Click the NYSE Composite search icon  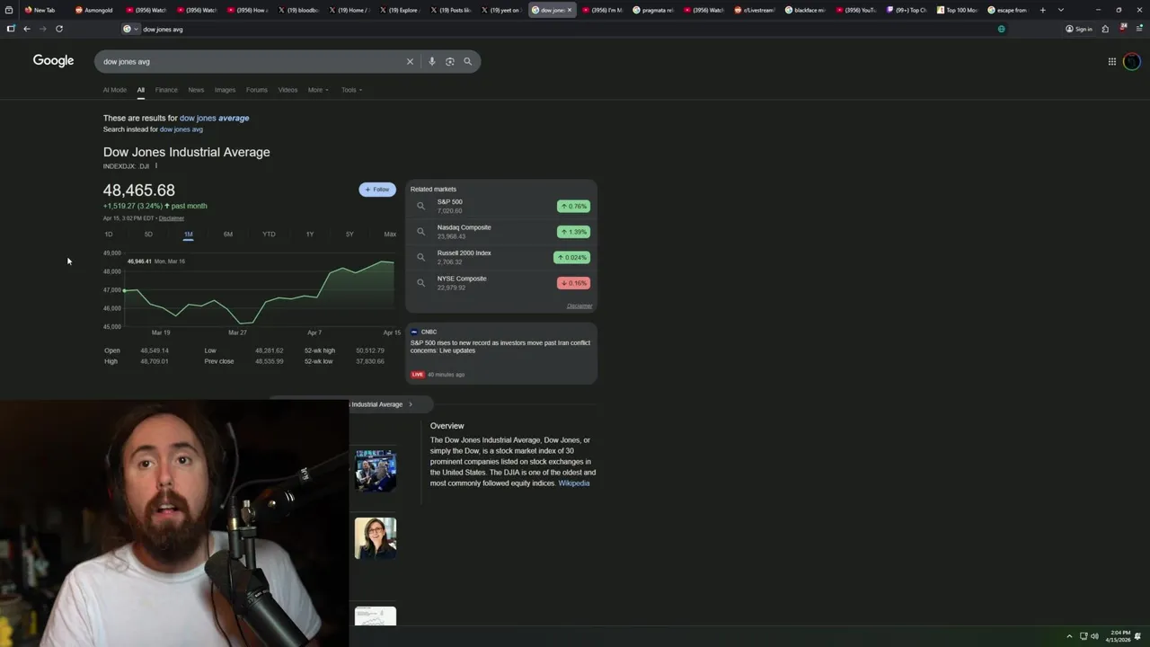(420, 283)
